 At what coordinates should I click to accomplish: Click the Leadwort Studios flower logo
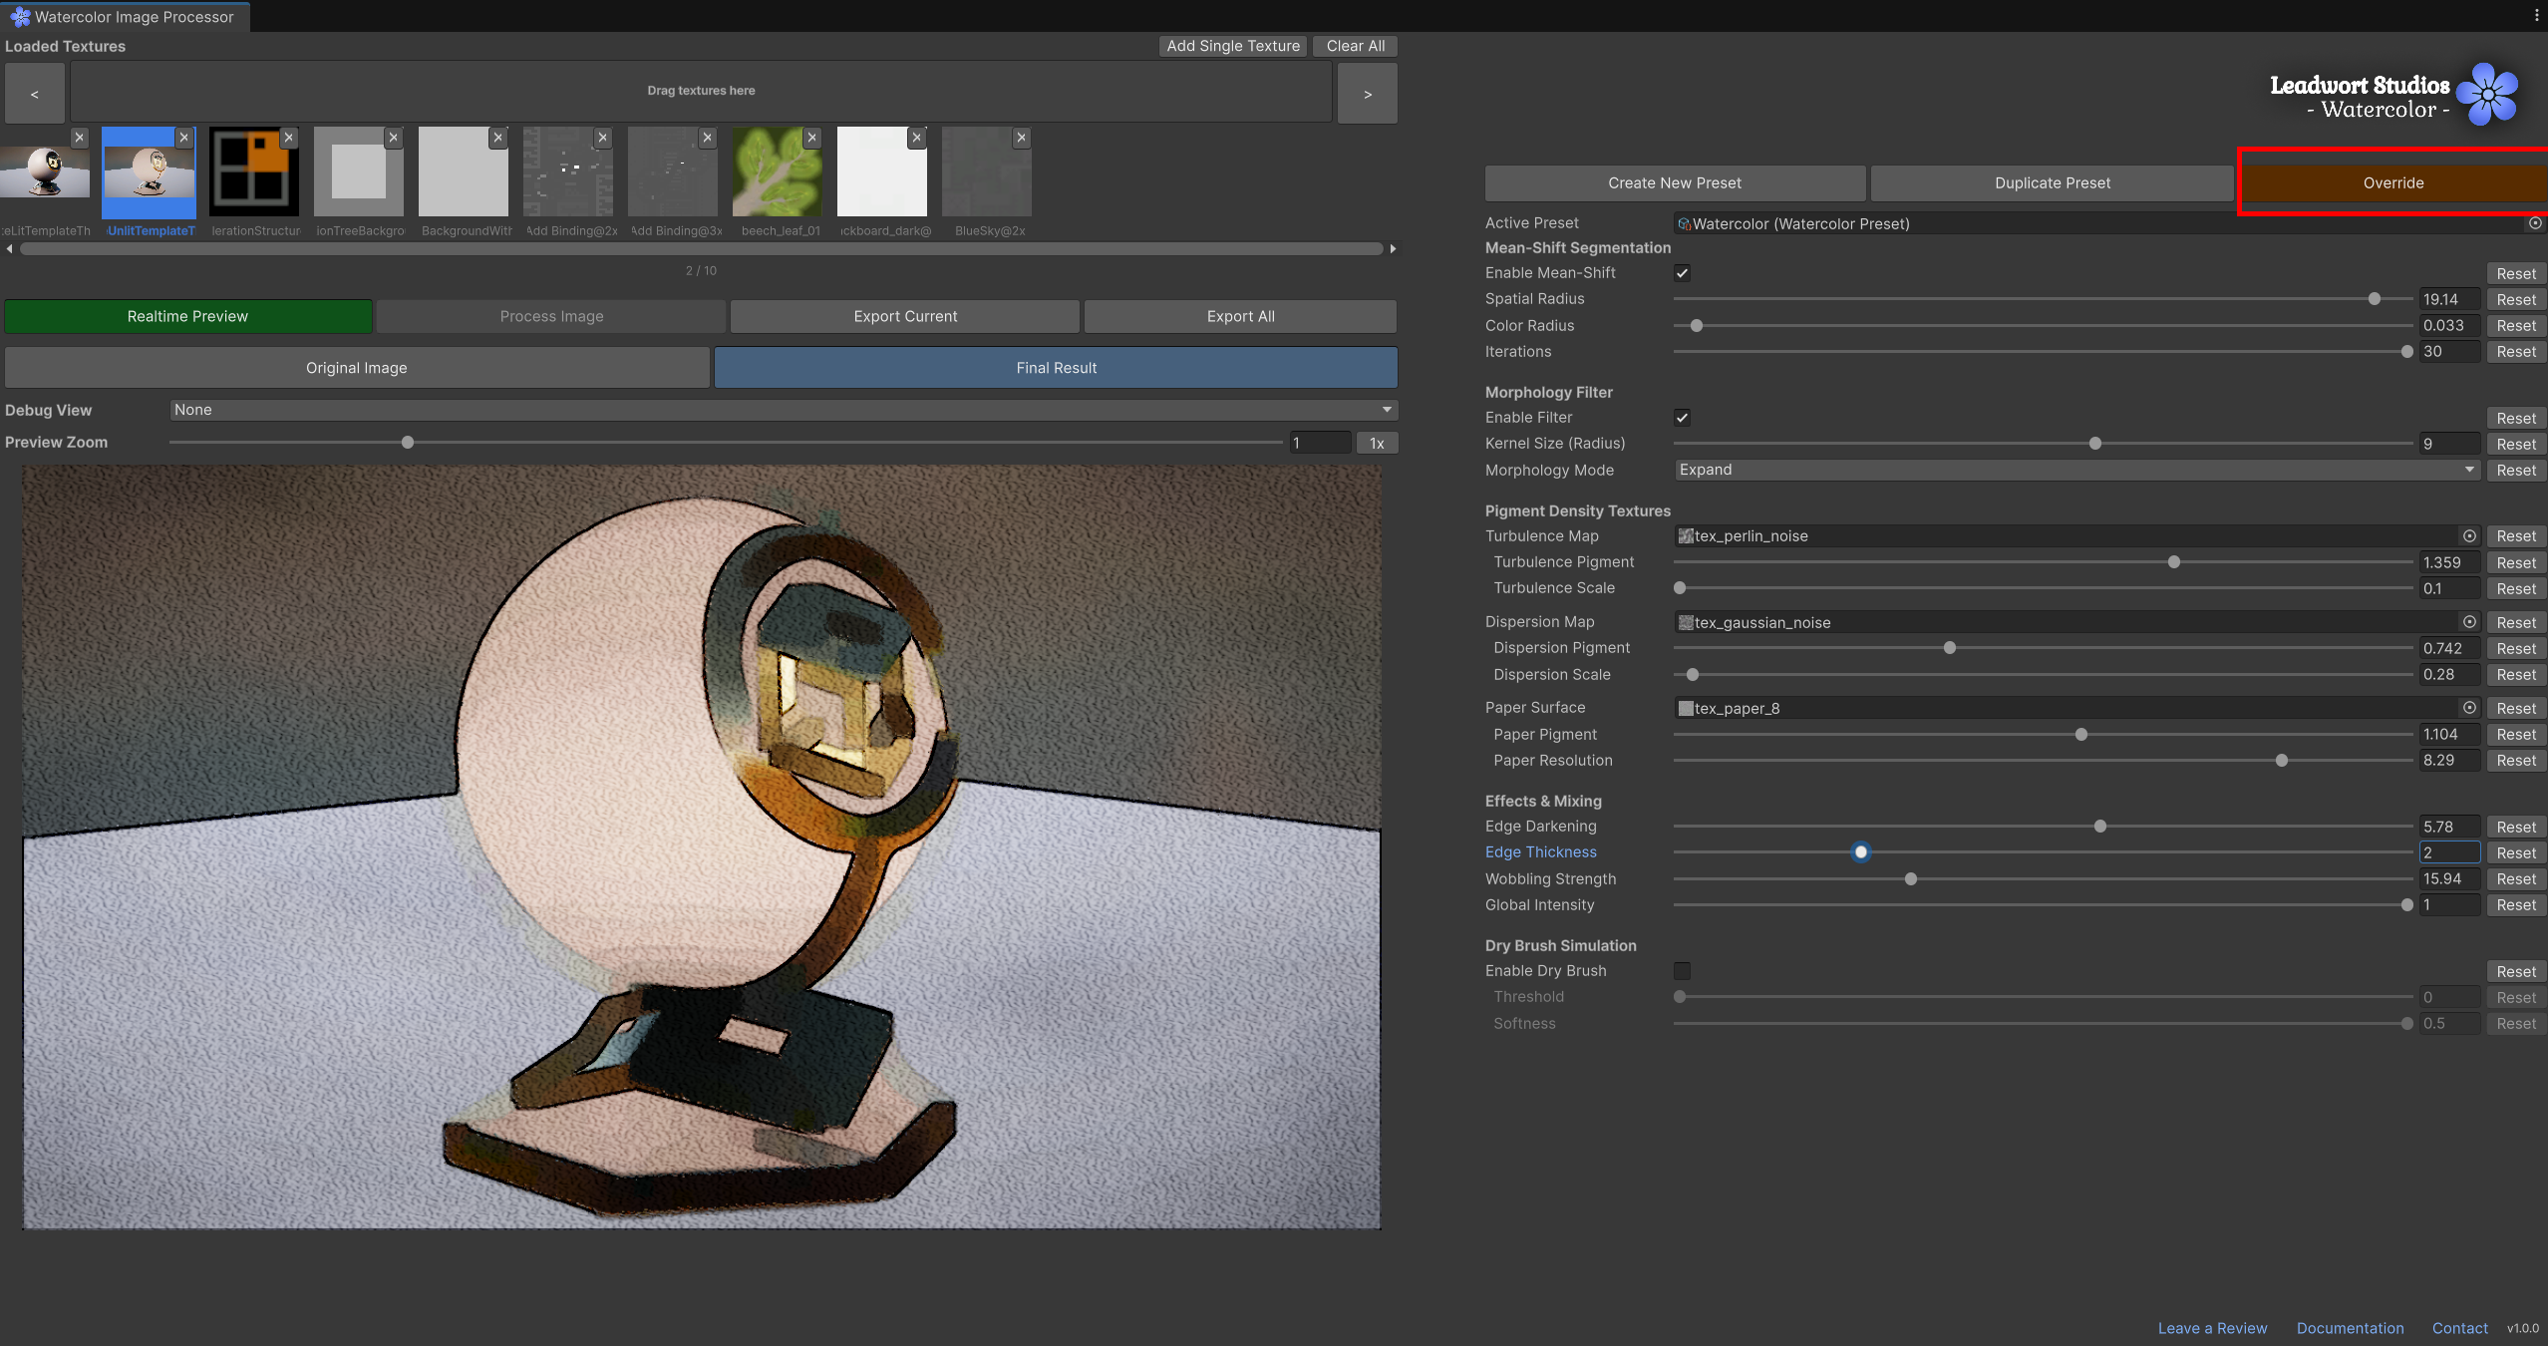click(x=2487, y=95)
